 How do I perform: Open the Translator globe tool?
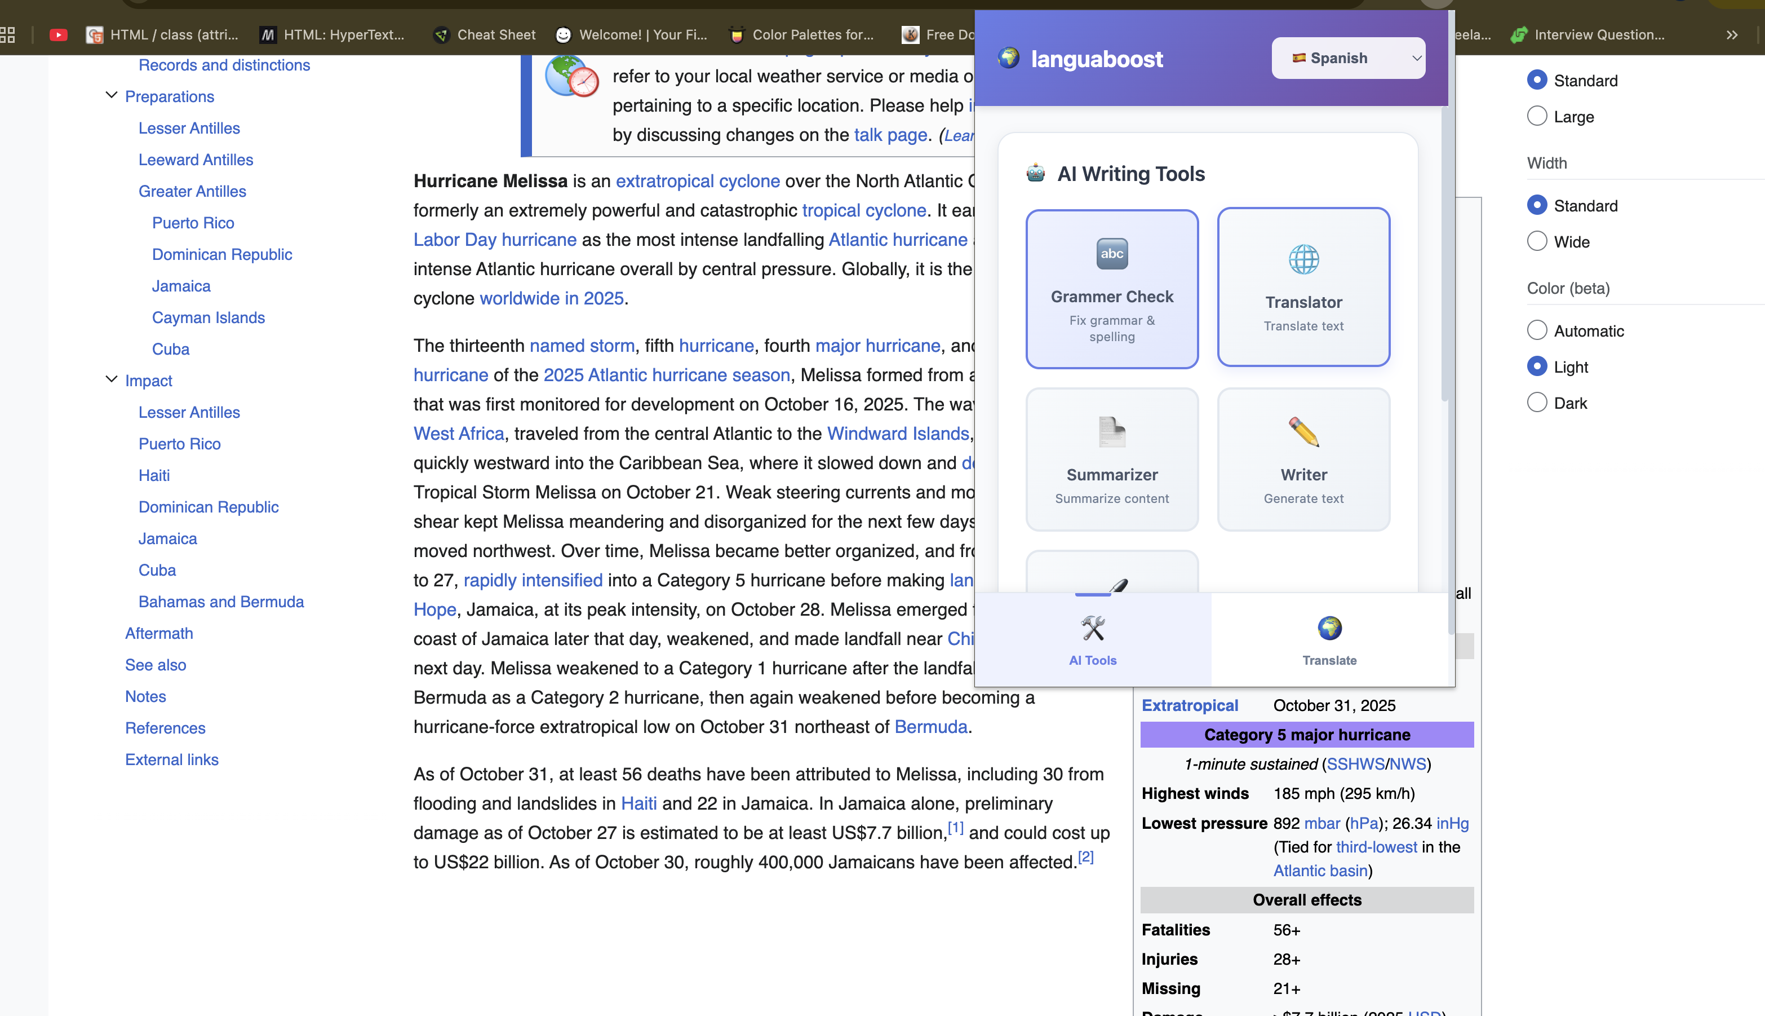click(1303, 259)
